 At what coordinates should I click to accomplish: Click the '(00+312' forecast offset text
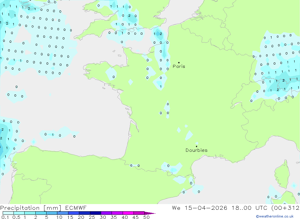(x=285, y=208)
